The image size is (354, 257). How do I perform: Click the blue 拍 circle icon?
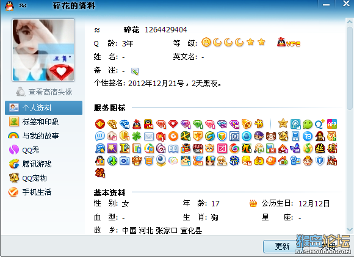(307, 136)
